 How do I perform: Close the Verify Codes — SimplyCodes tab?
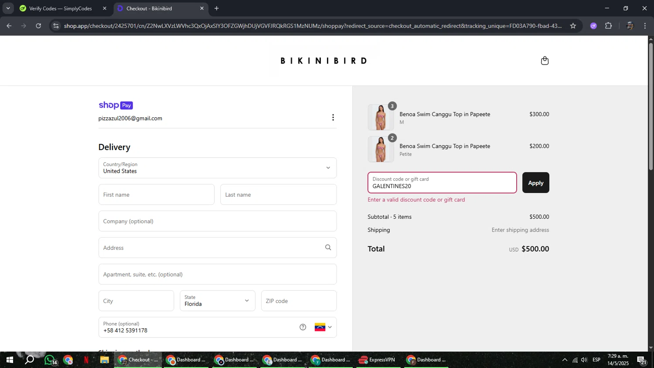[x=105, y=8]
